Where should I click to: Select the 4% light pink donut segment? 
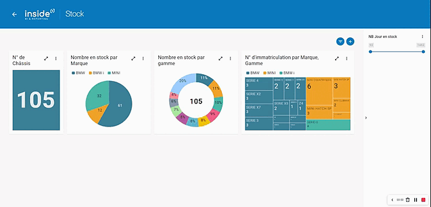(x=174, y=94)
